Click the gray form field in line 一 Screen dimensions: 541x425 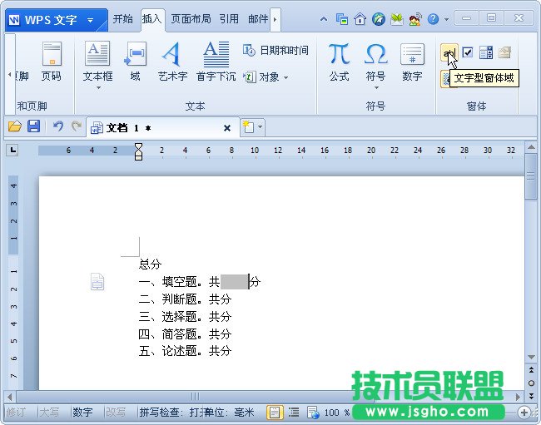tap(234, 282)
